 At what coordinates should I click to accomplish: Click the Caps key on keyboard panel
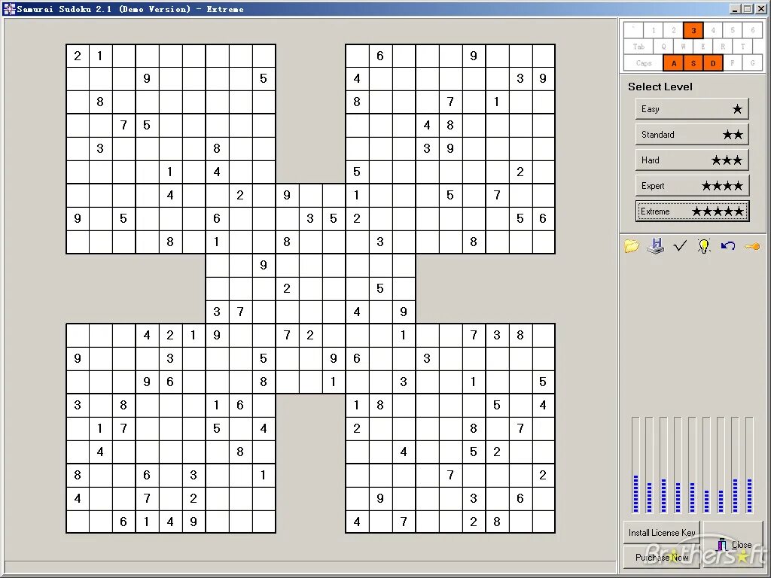(x=644, y=63)
